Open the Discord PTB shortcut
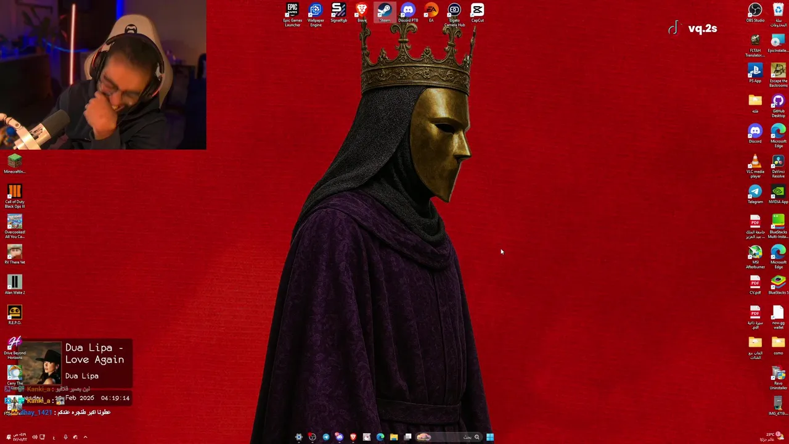 click(x=408, y=13)
